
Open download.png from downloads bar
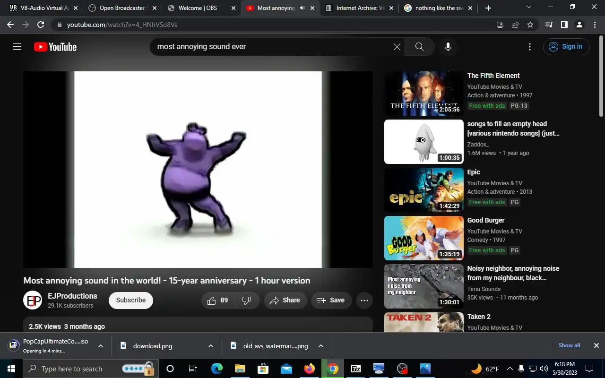coord(153,346)
